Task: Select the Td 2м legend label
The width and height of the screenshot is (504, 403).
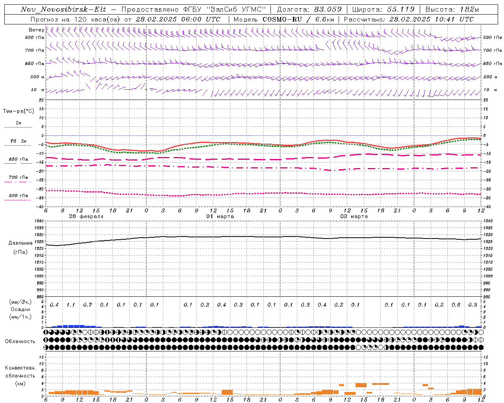Action: pos(18,141)
